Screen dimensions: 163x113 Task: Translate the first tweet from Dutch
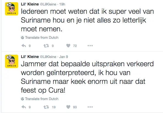42,37
